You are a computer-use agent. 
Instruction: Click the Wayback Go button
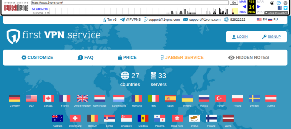pos(234,3)
